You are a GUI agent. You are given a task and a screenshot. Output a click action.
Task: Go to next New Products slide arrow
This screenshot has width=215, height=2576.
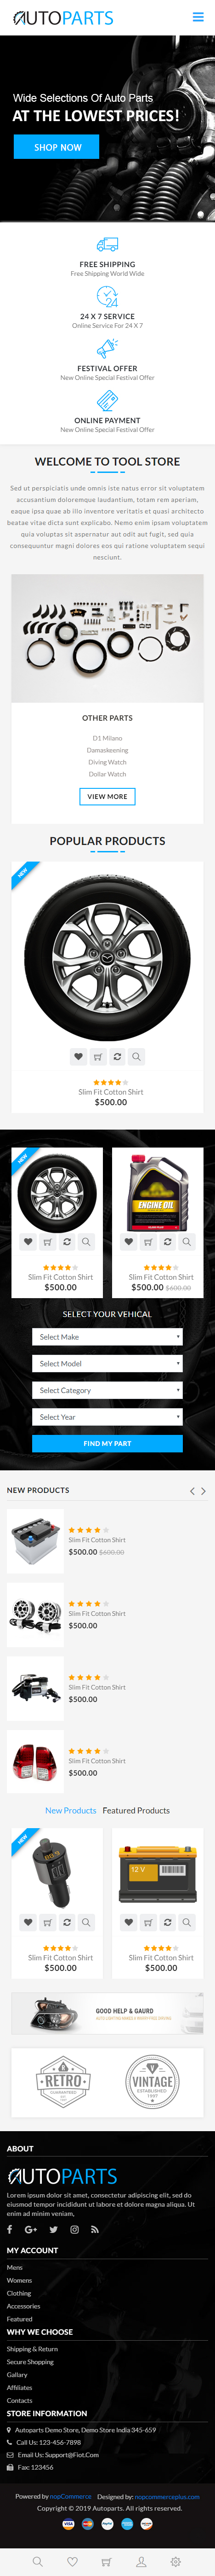[x=203, y=1491]
